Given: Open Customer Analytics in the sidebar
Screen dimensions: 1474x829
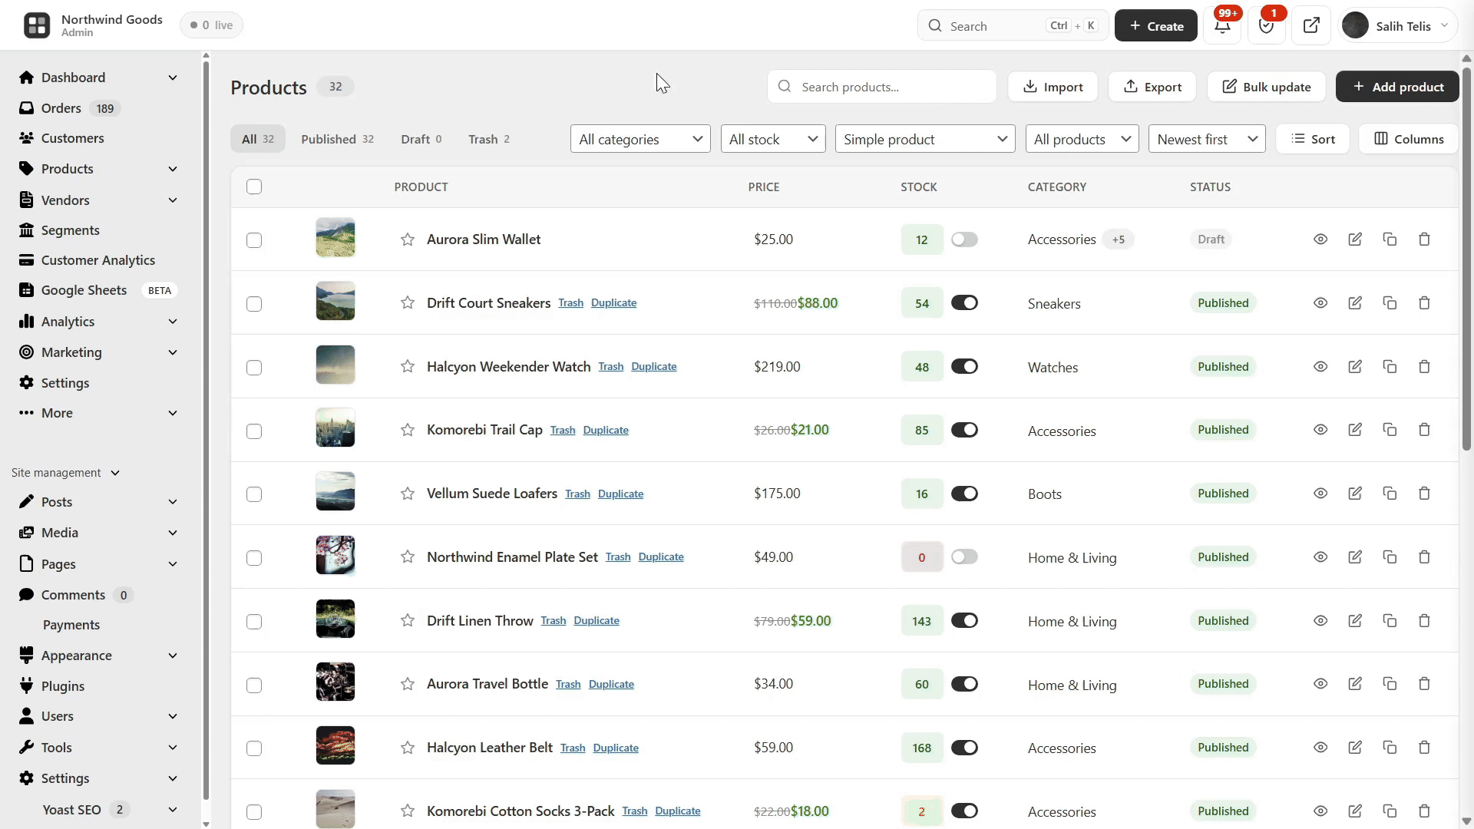Looking at the screenshot, I should 98,260.
